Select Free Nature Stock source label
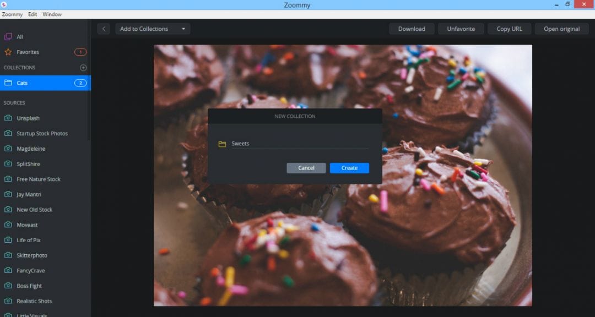 [39, 179]
